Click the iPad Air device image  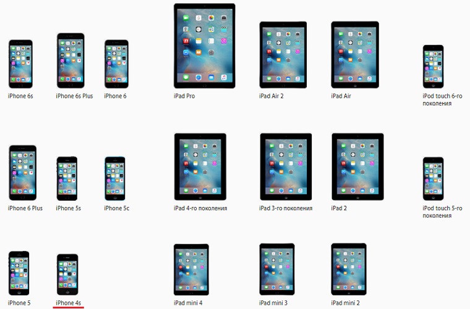point(355,55)
